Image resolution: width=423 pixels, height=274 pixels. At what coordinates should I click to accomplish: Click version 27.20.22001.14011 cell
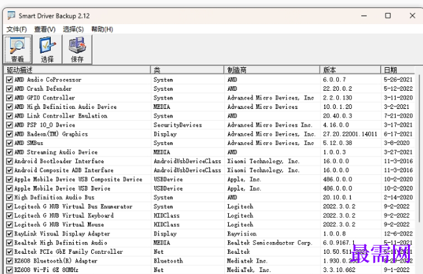tap(350, 134)
